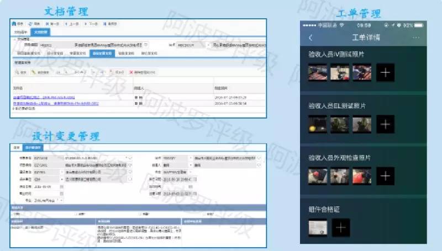This screenshot has width=442, height=251.
Task: Add a photo to 验收人员EL测试照片
Action: point(386,124)
